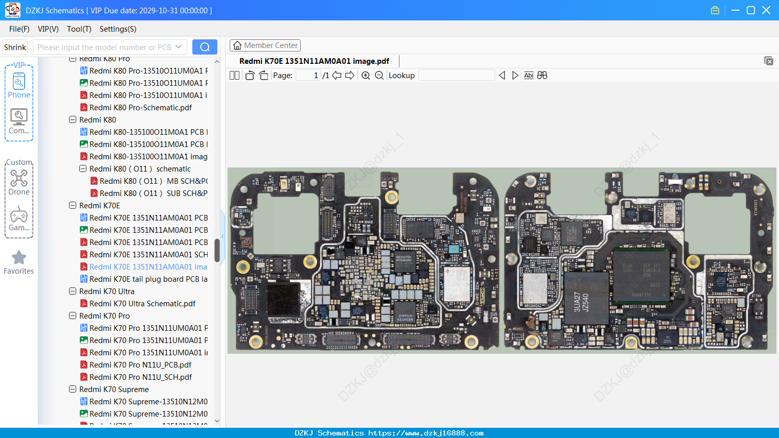Open the Computer category in the sidebar
Screen dimensions: 779x438
[19, 121]
